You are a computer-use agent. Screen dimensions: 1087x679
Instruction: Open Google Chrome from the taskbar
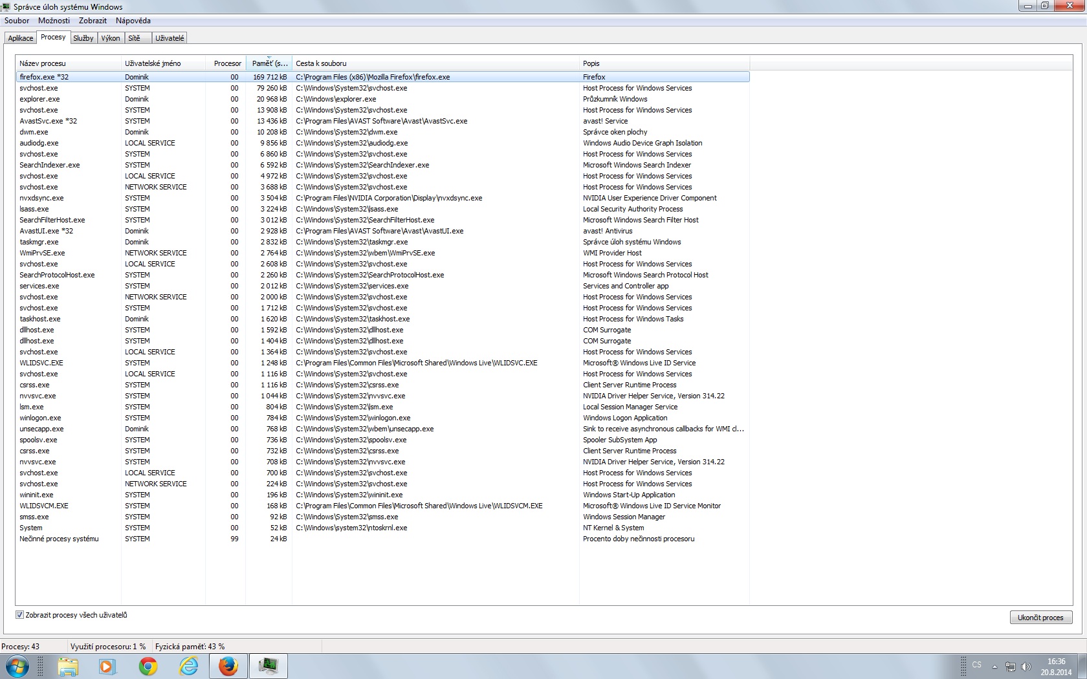(148, 666)
